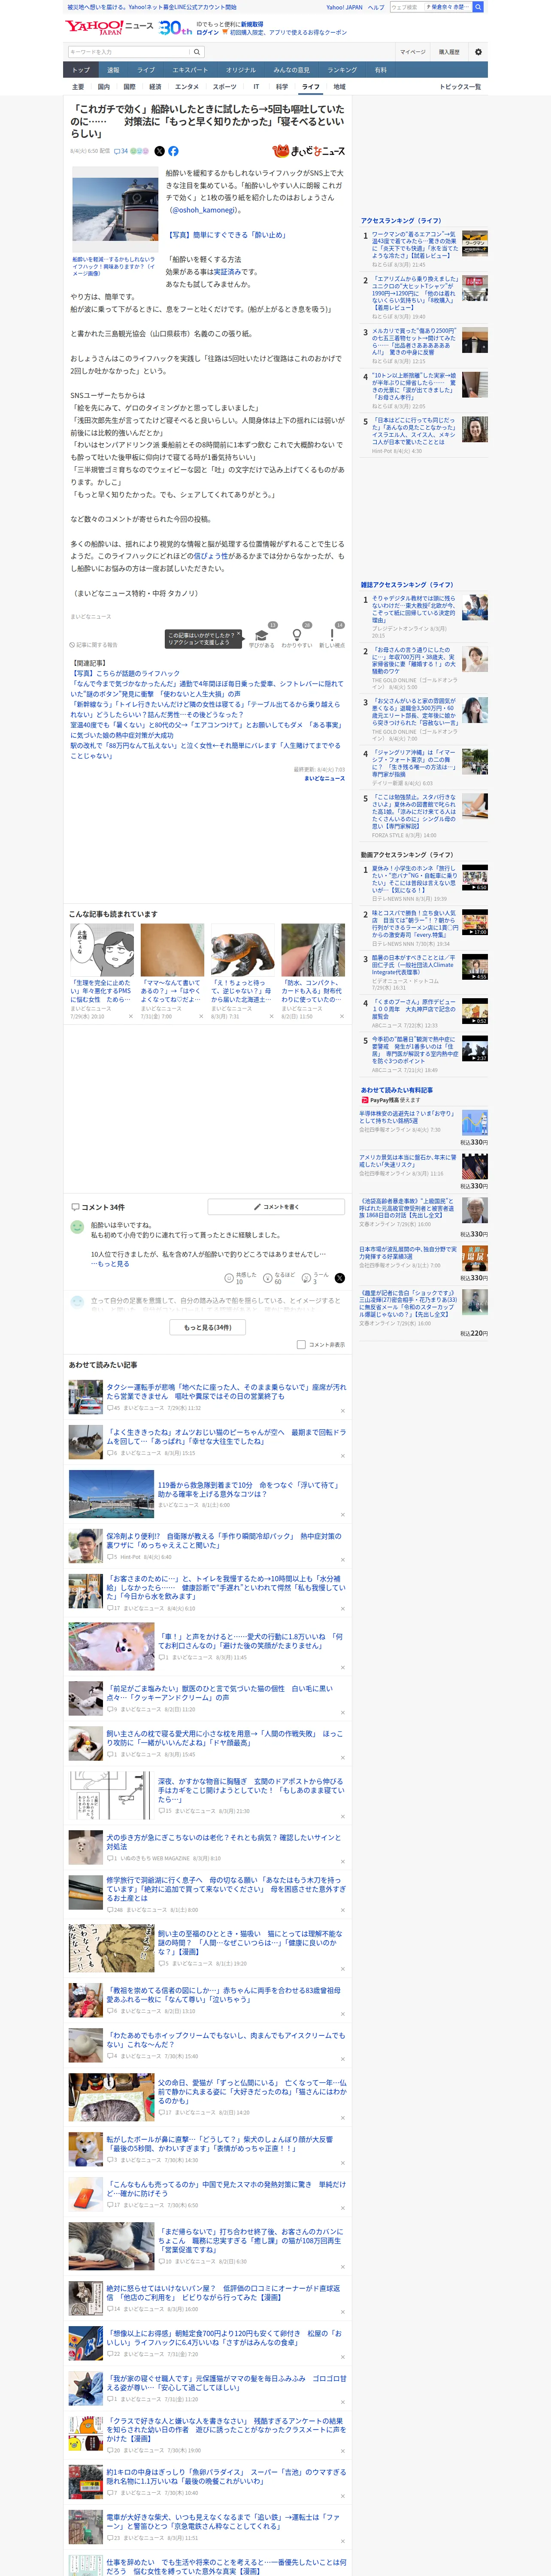Open 購入履歴
The width and height of the screenshot is (551, 2576).
(x=449, y=52)
